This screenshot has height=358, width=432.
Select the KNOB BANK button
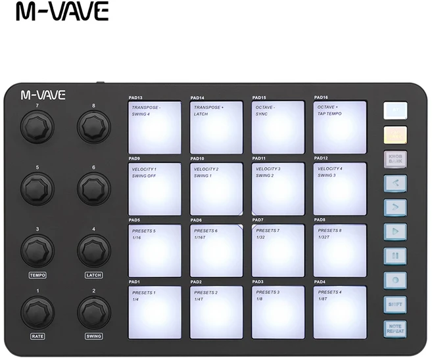395,159
